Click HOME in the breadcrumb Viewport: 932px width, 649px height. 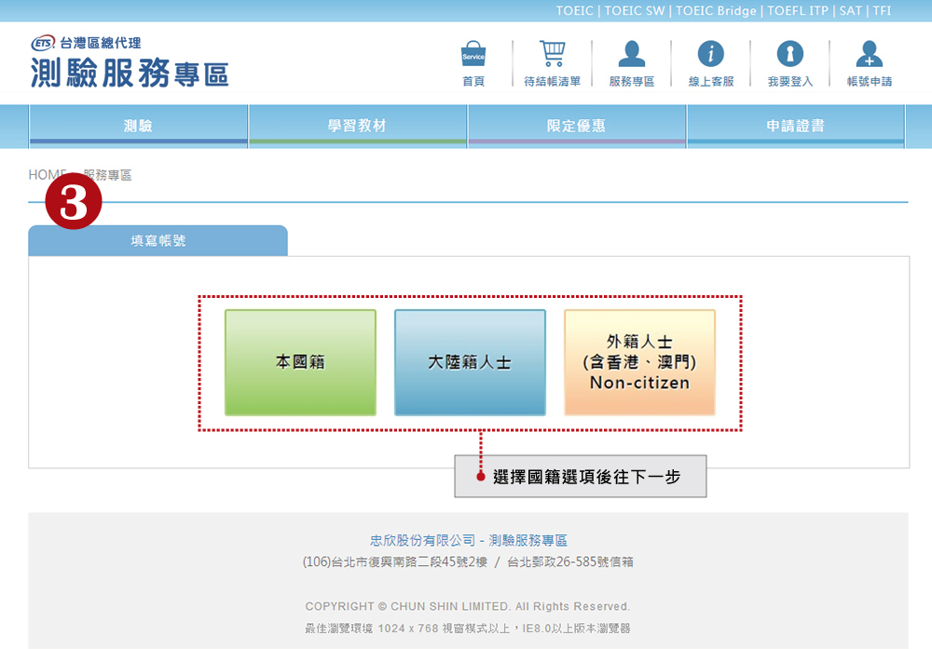tap(47, 175)
